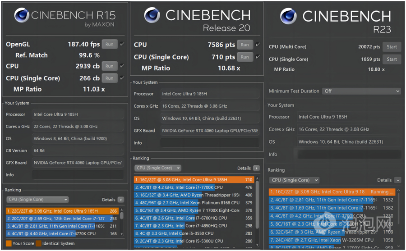Click the Cinebench R23 logo icon
Screen dimensions: 406x251
pyautogui.click(x=289, y=17)
